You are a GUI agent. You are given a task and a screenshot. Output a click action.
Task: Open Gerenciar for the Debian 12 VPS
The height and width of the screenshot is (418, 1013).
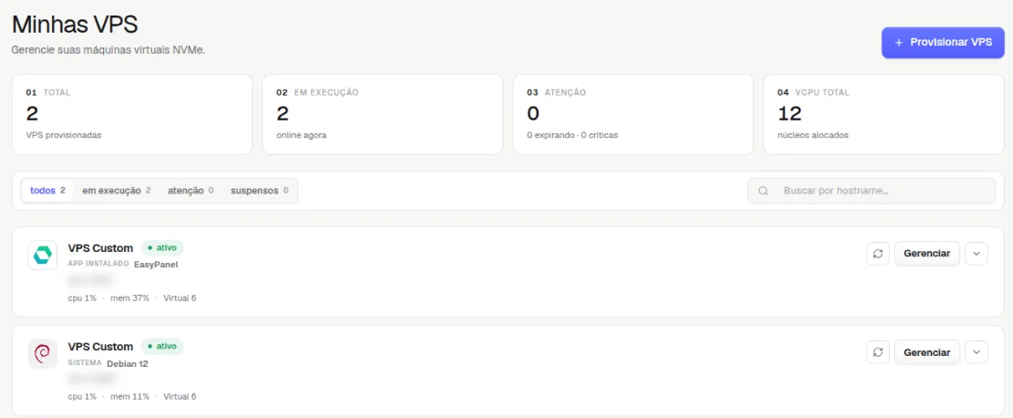click(926, 352)
